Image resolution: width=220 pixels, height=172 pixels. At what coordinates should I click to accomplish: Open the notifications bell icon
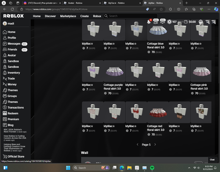(149, 22)
